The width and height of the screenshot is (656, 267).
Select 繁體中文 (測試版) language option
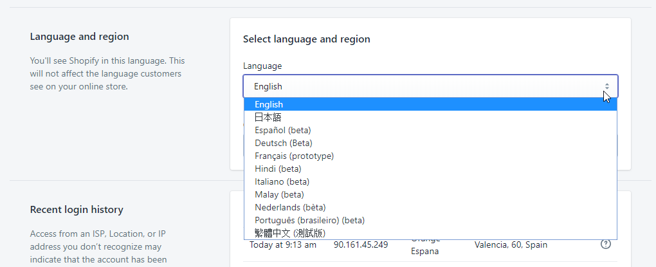pos(289,233)
